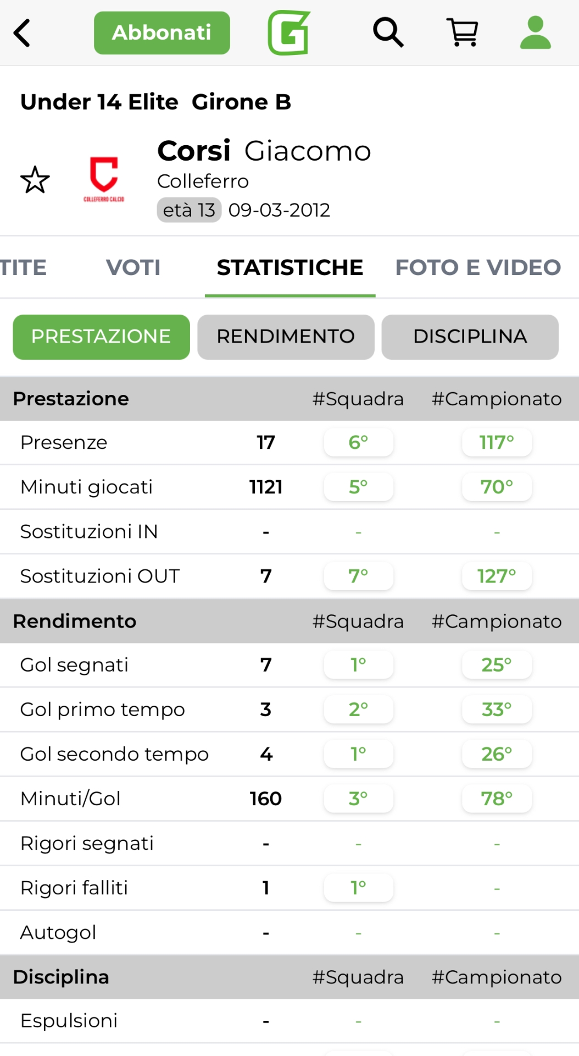Toggle the favorite star for Corsi

(x=35, y=180)
